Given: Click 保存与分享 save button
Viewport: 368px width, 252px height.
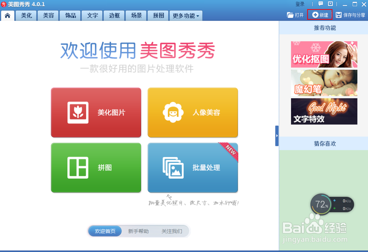Looking at the screenshot, I should coord(350,15).
